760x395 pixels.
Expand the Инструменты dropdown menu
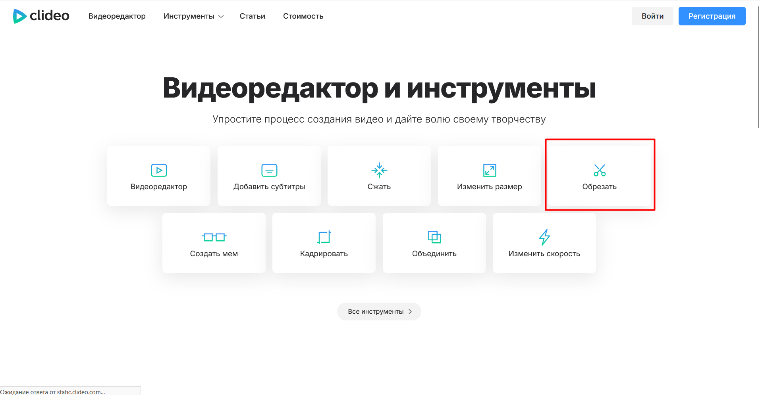click(190, 16)
